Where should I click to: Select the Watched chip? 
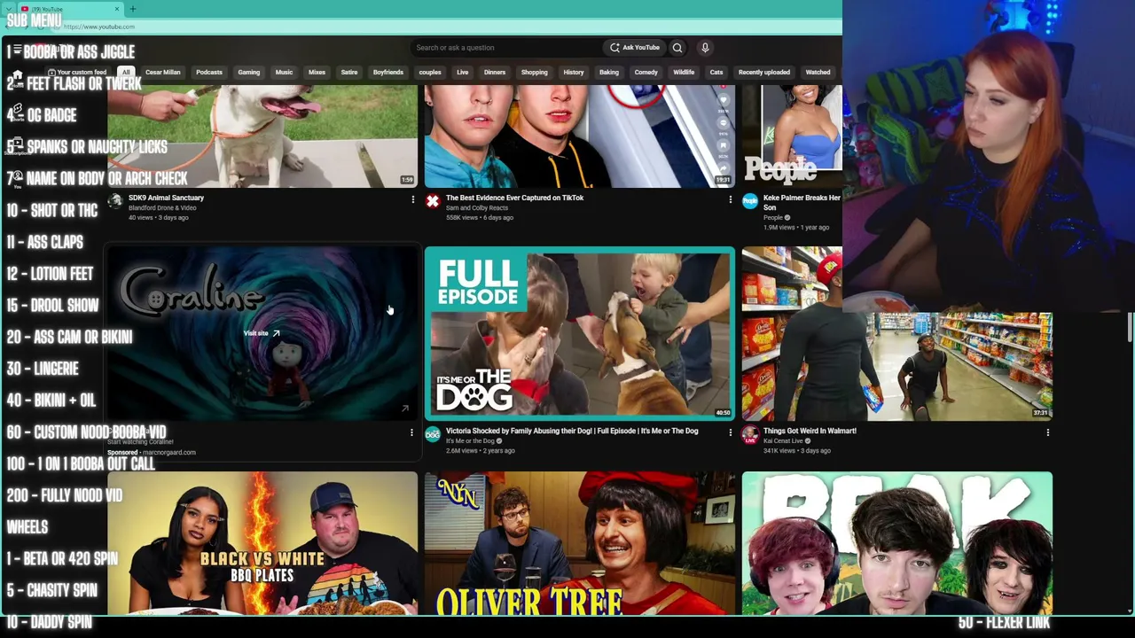pyautogui.click(x=818, y=73)
